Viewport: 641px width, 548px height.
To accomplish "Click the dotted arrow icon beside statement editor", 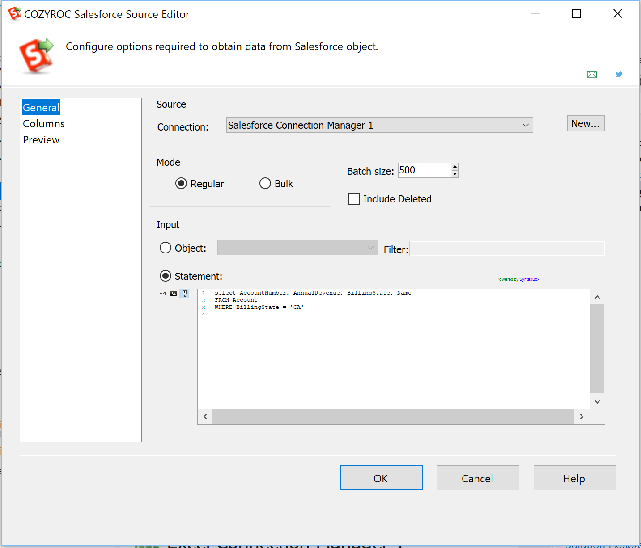I will (163, 294).
